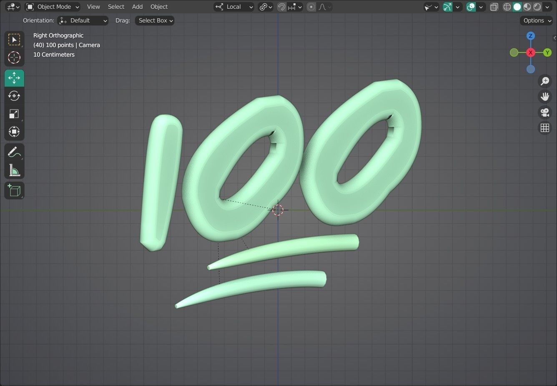Click the green Y axis gizmo

pyautogui.click(x=547, y=52)
